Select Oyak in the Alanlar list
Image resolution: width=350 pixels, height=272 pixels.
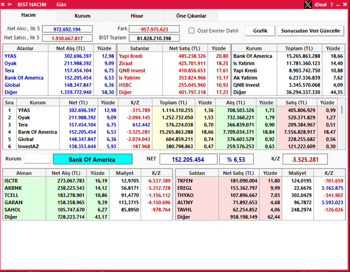point(10,63)
